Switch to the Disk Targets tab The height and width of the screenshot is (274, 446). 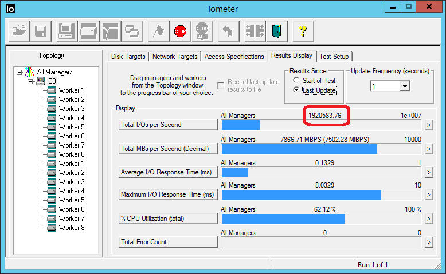click(x=128, y=57)
